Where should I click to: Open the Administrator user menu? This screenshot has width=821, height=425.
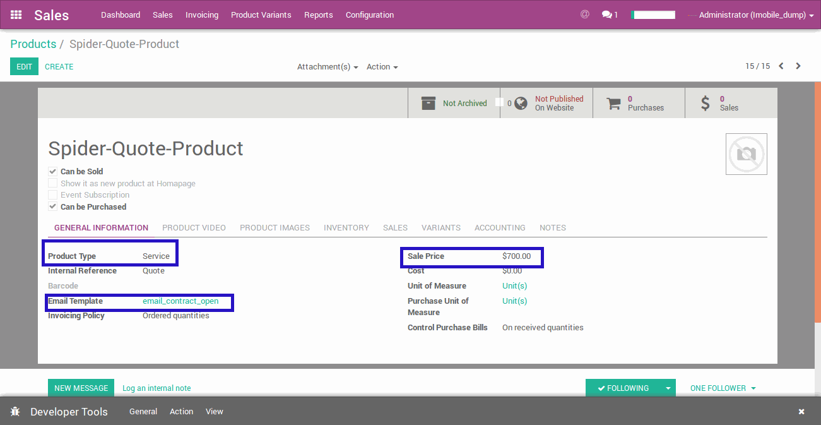pos(755,15)
